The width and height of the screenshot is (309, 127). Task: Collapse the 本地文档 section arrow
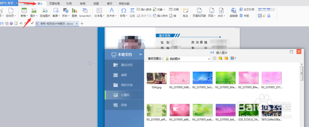pyautogui.click(x=141, y=54)
